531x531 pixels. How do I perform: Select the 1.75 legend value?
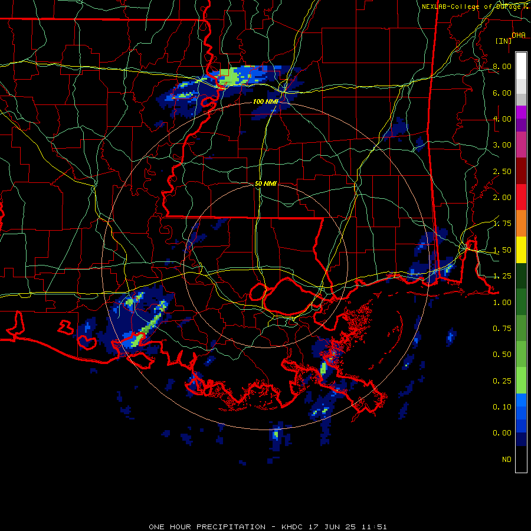[502, 224]
